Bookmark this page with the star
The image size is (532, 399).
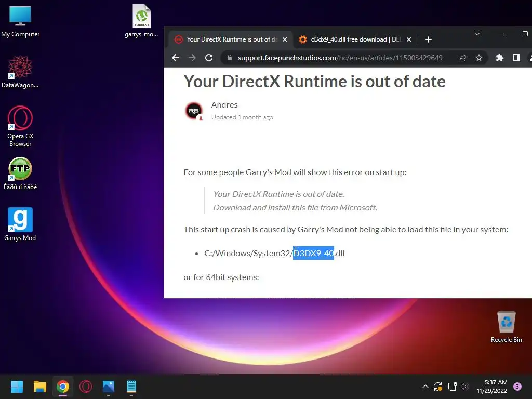point(478,58)
